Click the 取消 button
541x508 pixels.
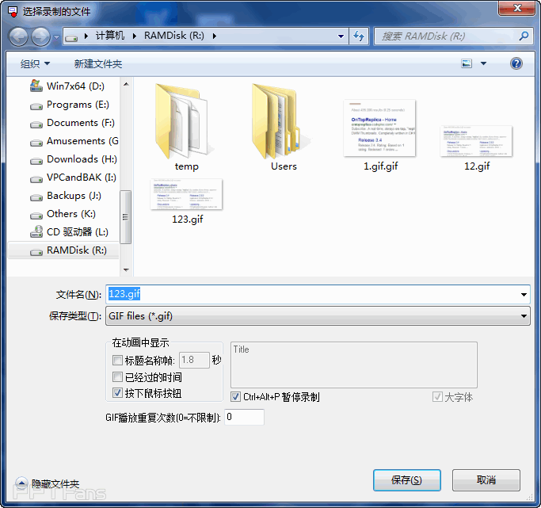pyautogui.click(x=486, y=480)
